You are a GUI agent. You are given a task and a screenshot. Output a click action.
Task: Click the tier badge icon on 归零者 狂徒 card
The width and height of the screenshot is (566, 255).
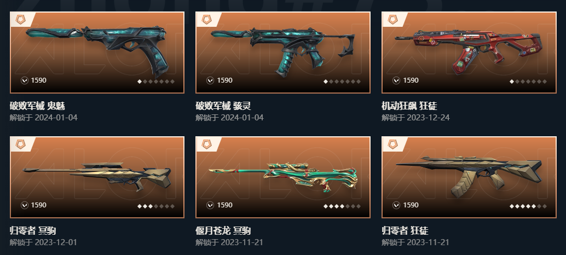point(392,144)
